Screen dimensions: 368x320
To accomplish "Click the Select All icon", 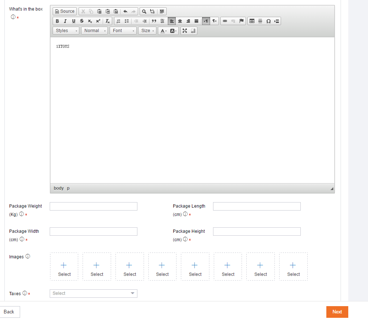I will tap(162, 11).
